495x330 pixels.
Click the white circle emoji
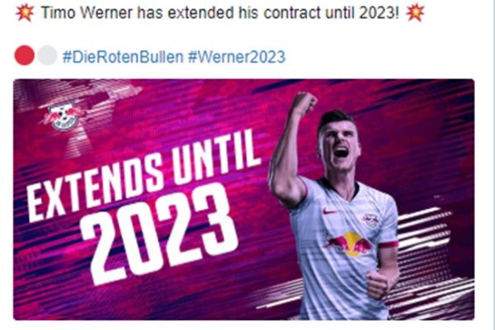[x=47, y=55]
